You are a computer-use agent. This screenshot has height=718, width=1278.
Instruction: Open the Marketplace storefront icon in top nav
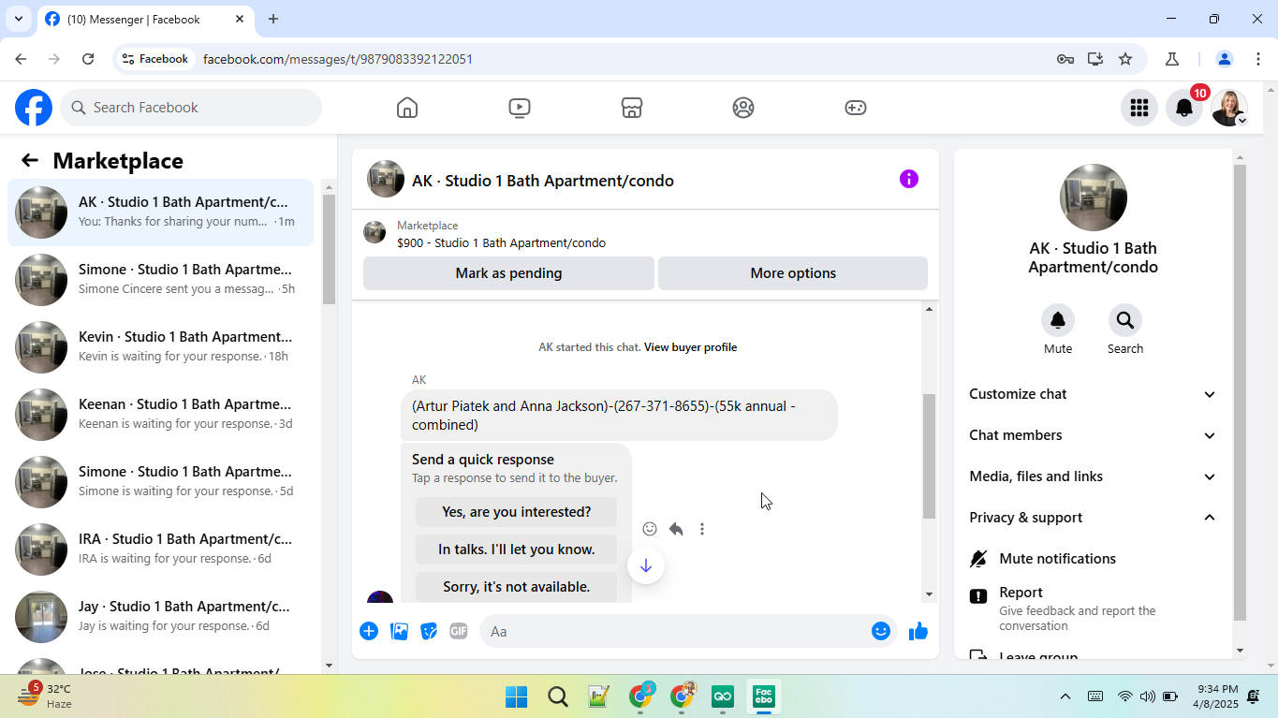[632, 108]
